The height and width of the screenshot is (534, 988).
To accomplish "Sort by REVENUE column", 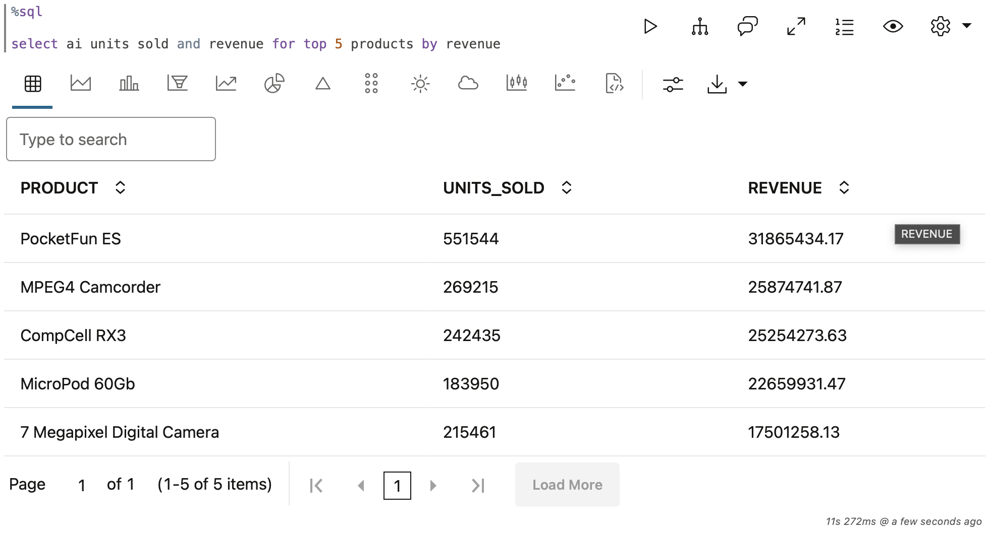I will (x=844, y=188).
